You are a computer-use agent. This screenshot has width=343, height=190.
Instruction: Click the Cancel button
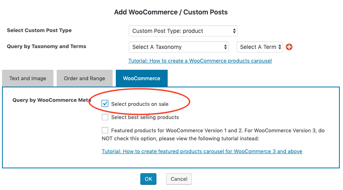[179, 179]
